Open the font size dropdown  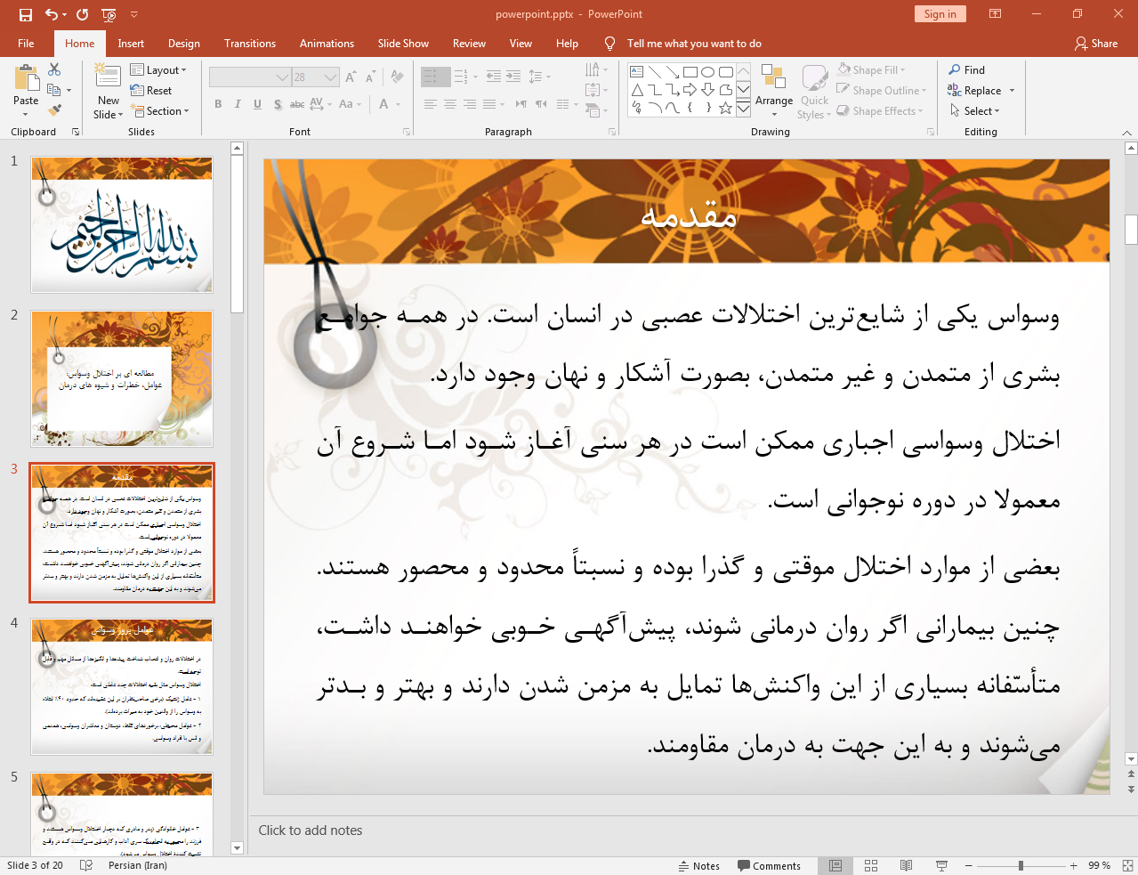point(330,77)
